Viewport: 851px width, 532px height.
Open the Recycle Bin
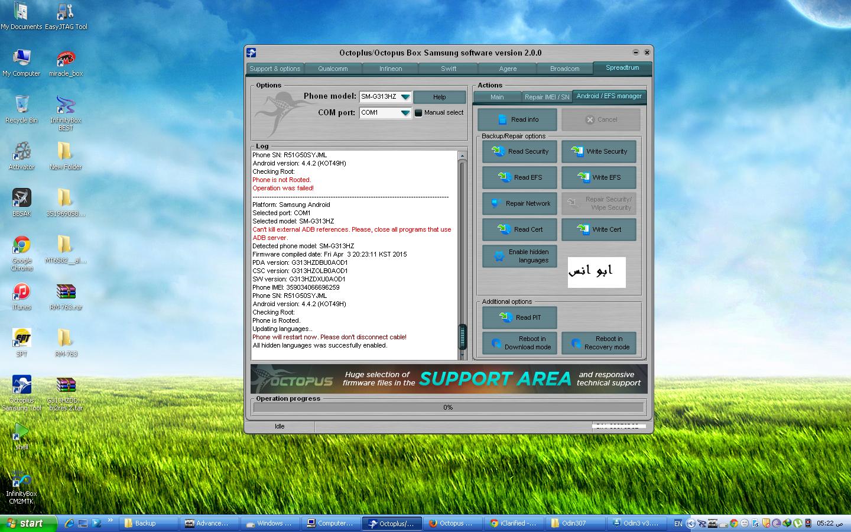click(x=21, y=109)
